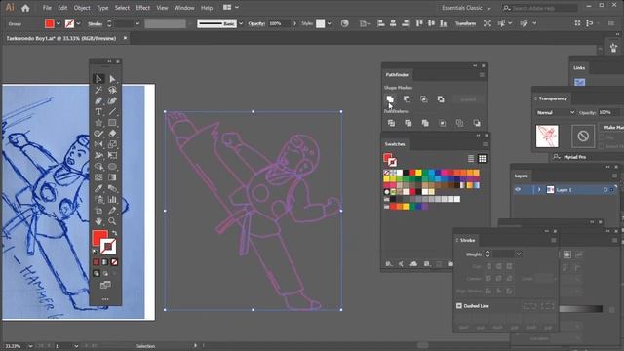The image size is (624, 351).
Task: Click Minus Front in Pathfinder shape modes
Action: click(x=407, y=99)
